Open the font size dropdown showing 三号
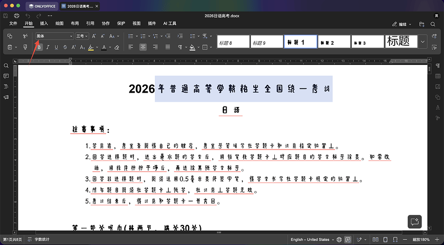Screen dimensions: 444x245 tap(82, 36)
